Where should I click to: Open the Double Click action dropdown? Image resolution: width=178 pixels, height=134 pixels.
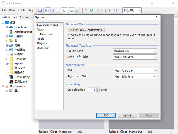[135, 51]
